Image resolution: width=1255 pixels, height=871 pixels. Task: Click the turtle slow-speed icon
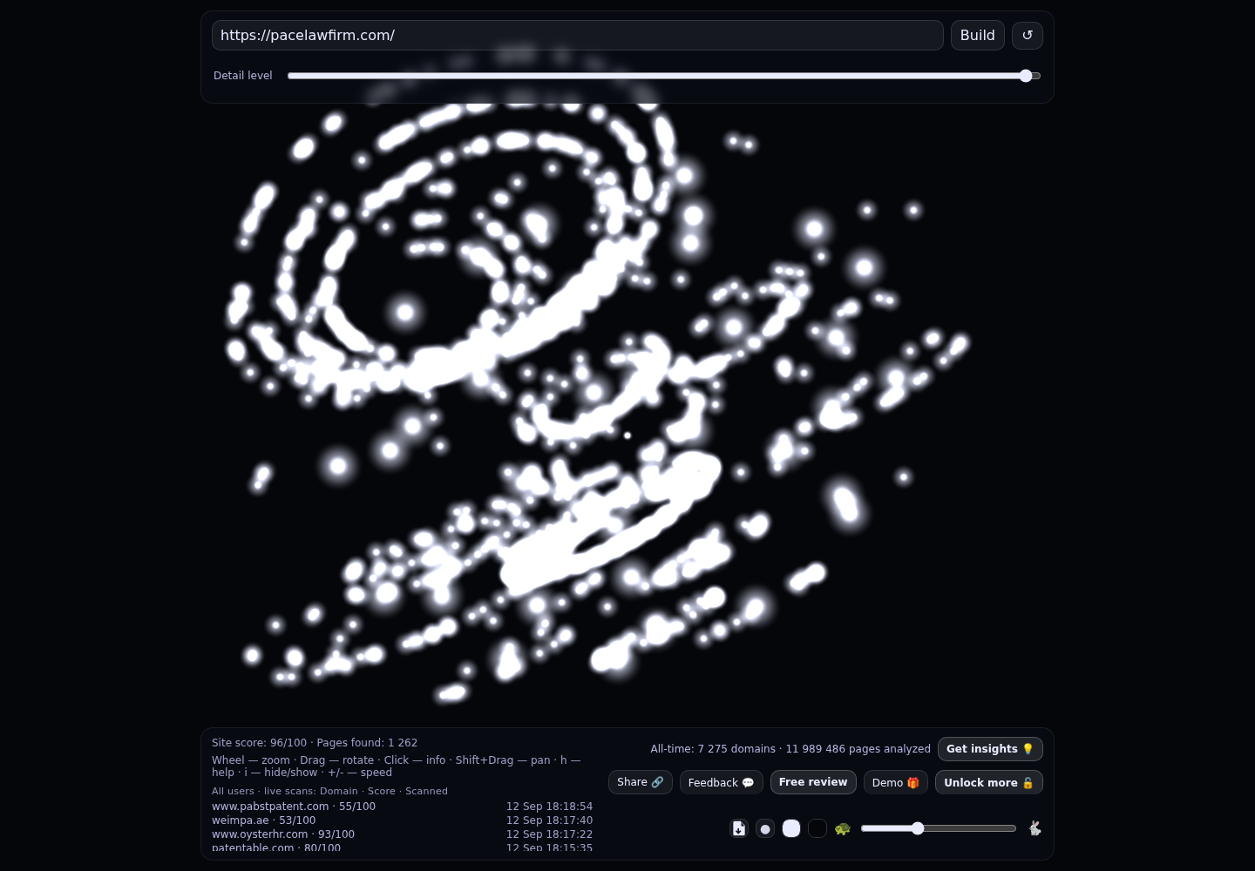(842, 828)
